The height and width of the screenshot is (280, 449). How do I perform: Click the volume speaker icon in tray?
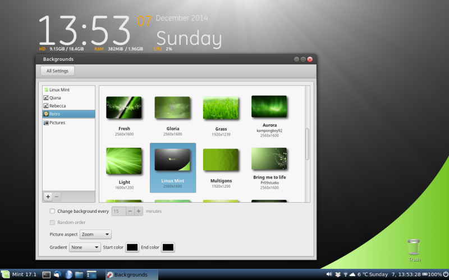coord(329,275)
